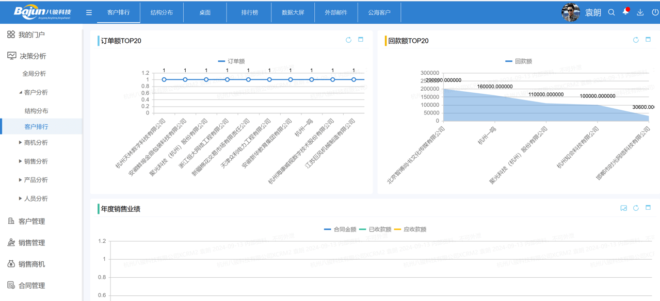Click the download icon in header
The width and height of the screenshot is (660, 301).
640,12
